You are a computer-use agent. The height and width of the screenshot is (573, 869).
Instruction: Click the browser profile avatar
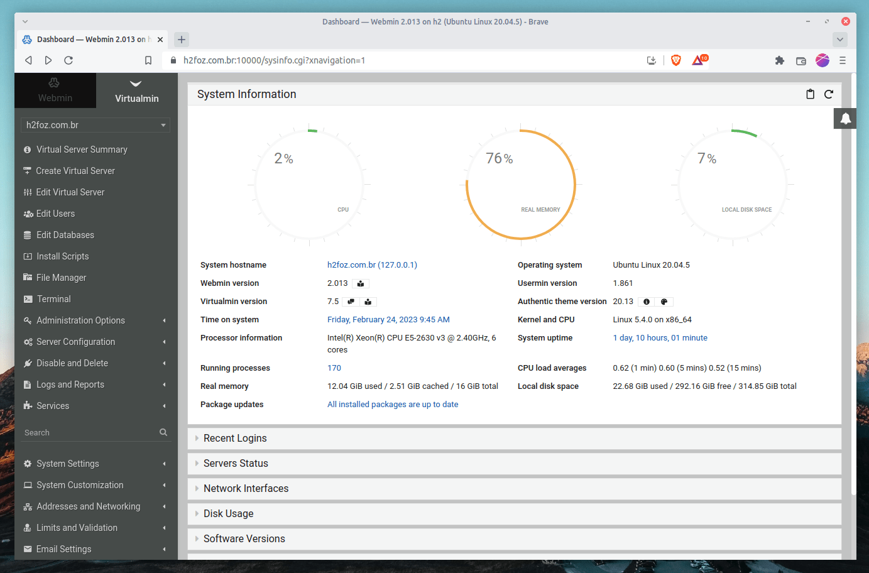(823, 60)
